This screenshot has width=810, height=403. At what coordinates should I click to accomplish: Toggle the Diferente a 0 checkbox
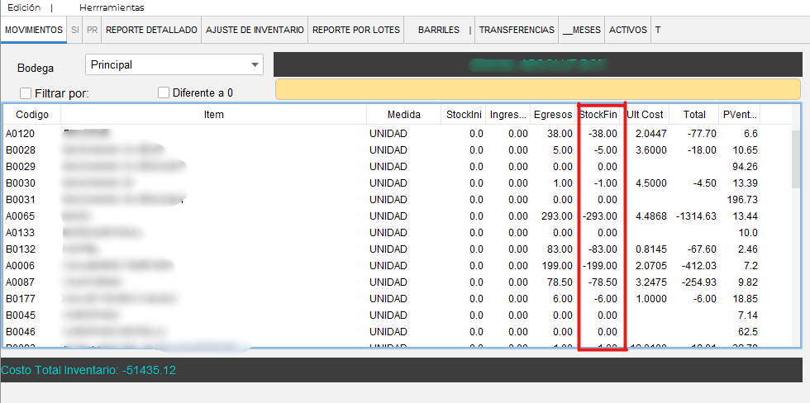point(164,93)
